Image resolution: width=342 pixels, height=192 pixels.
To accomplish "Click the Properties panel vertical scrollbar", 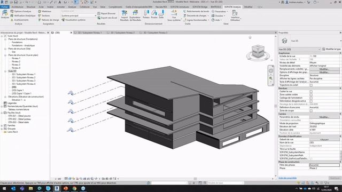I will (341, 155).
